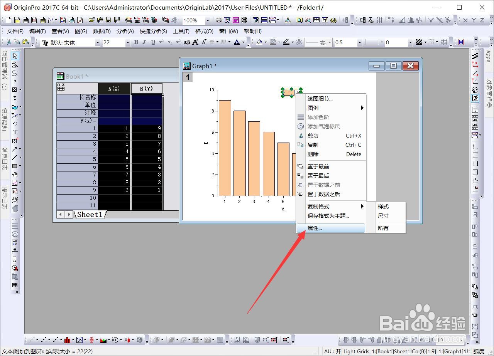Open 文件(F) menu
Screen dimensions: 494x356
point(15,31)
